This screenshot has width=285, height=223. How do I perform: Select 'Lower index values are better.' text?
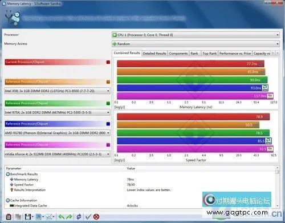(149, 190)
